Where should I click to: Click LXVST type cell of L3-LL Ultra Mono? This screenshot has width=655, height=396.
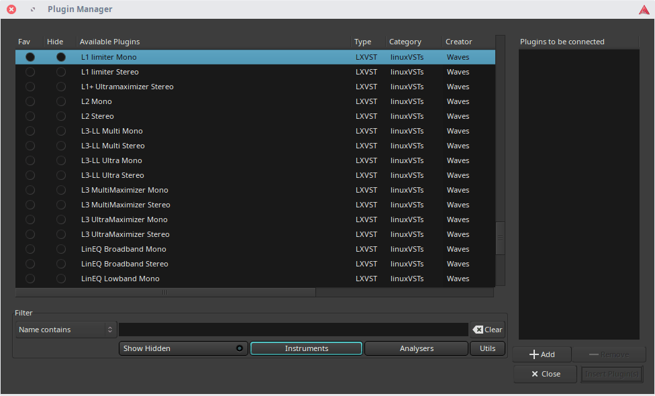366,160
